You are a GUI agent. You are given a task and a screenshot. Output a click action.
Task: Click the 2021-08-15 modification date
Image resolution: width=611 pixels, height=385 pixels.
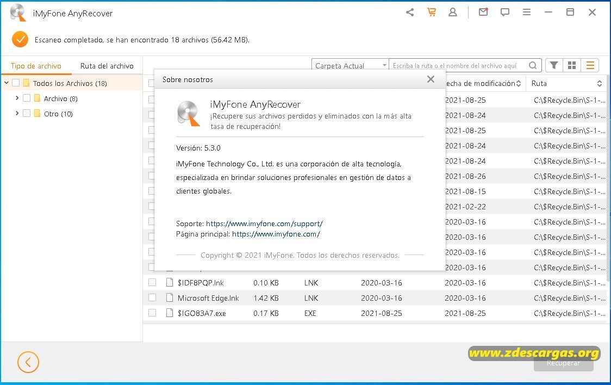click(465, 191)
